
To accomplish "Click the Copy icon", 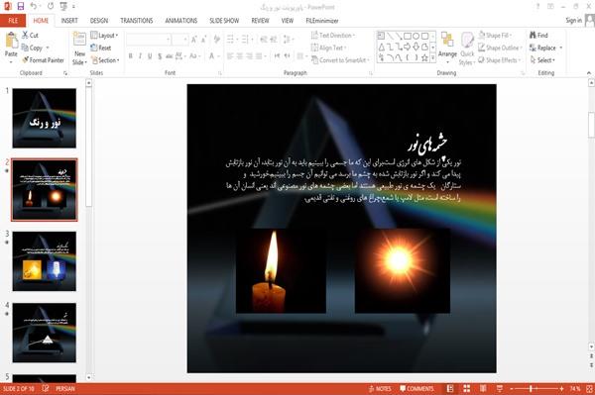I will (x=25, y=48).
